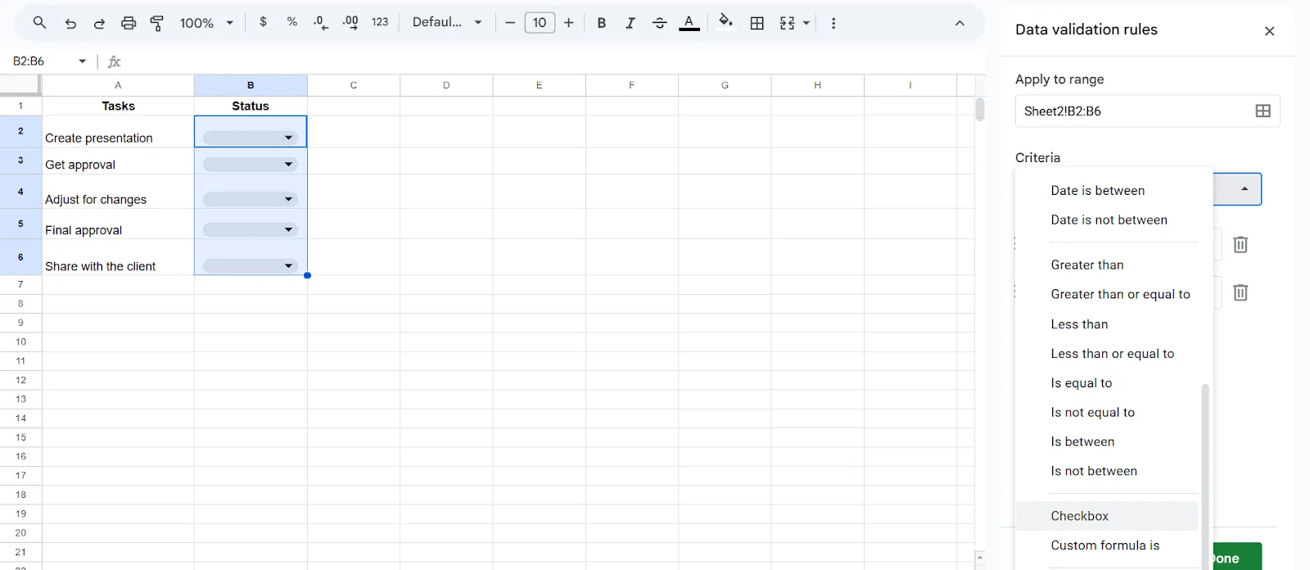Format as currency with dollar icon

tap(263, 22)
